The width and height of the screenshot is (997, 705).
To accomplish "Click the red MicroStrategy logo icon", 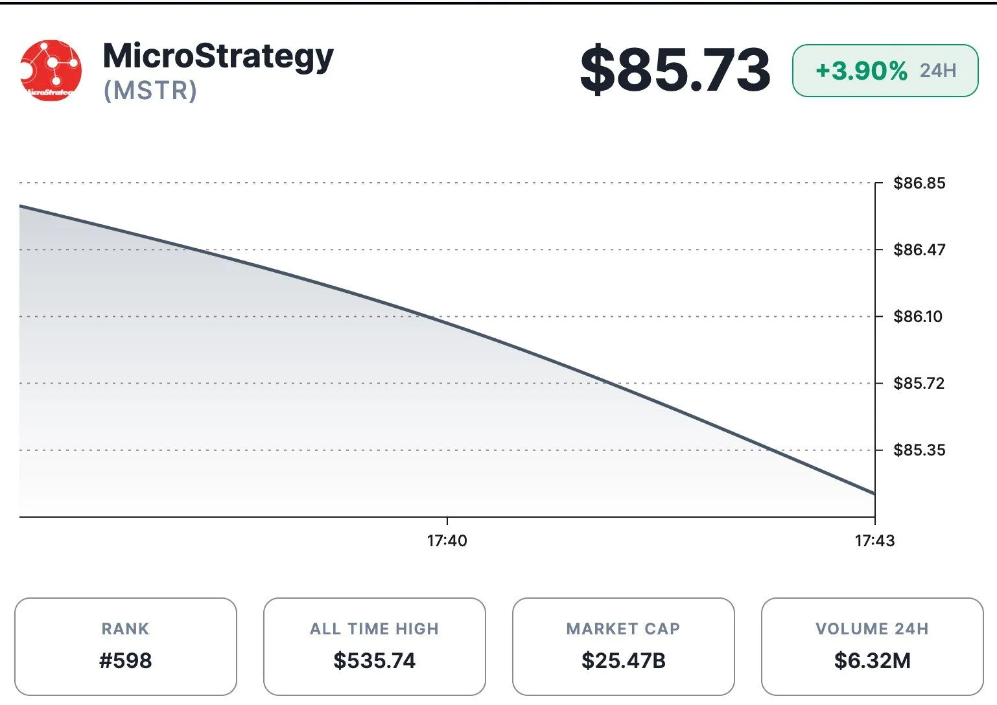I will (51, 71).
